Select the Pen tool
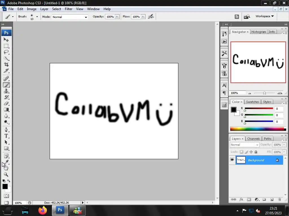Image resolution: width=289 pixels, height=216 pixels. point(6,130)
